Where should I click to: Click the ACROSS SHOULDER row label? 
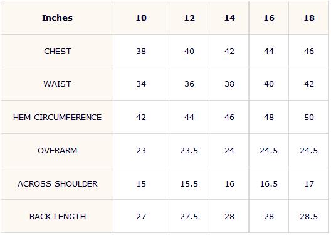pyautogui.click(x=58, y=184)
